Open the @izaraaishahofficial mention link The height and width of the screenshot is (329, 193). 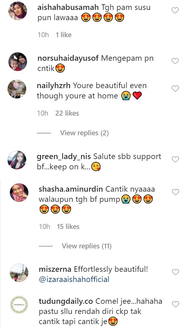(74, 279)
